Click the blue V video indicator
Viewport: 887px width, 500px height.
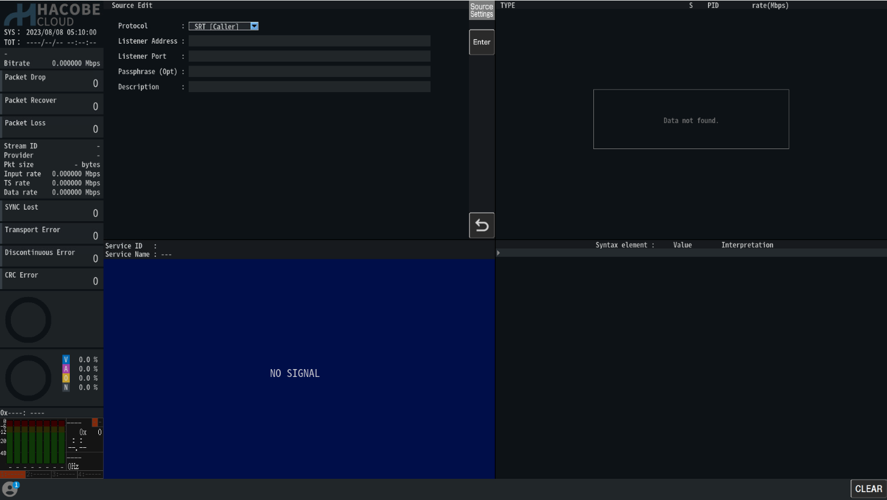click(66, 359)
